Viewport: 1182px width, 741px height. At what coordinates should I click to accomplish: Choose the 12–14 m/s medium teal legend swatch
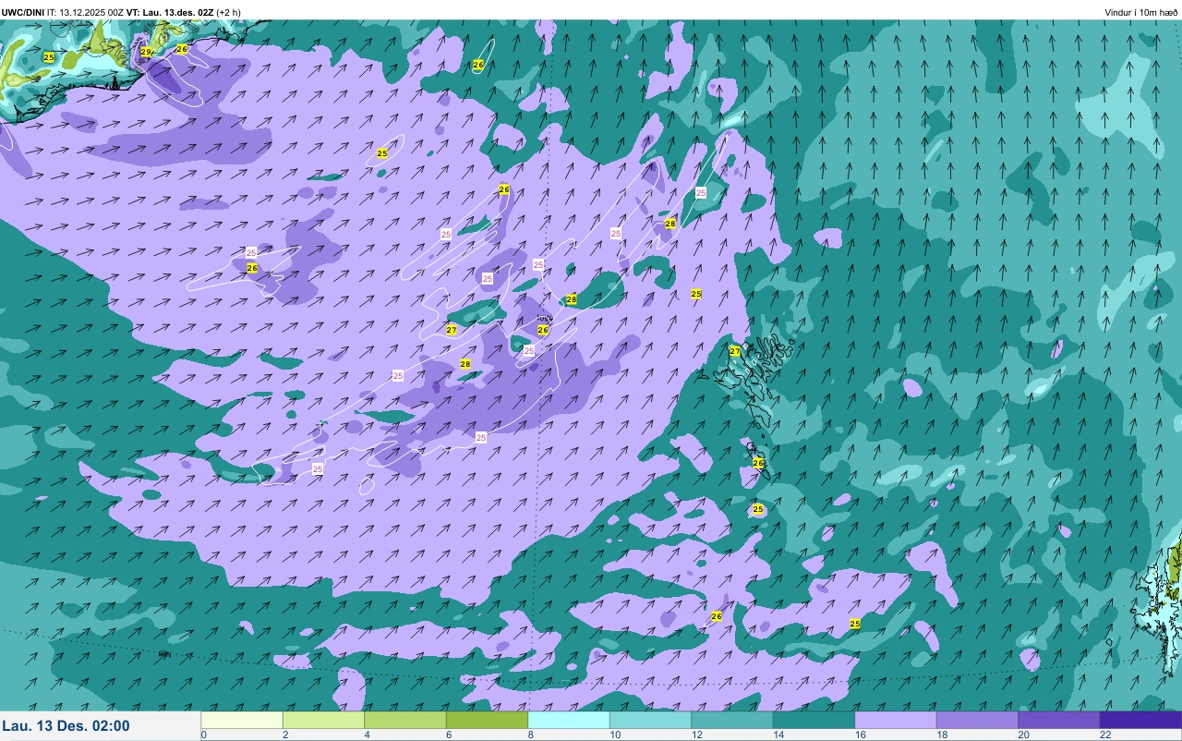click(x=732, y=720)
